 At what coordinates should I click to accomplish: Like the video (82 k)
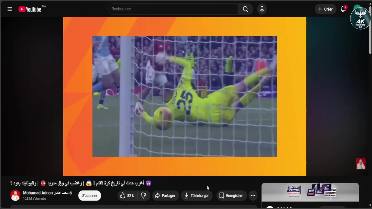tap(127, 196)
